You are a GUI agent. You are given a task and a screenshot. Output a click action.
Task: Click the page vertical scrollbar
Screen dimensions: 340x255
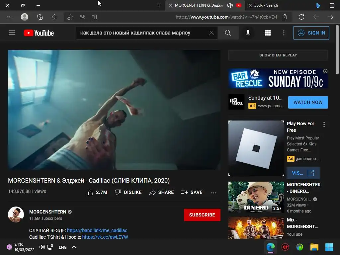pos(337,49)
